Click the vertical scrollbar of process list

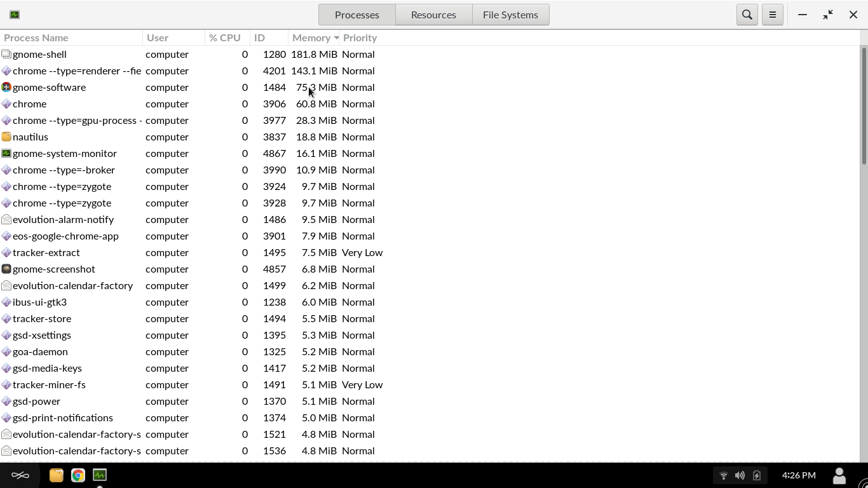coord(864,105)
